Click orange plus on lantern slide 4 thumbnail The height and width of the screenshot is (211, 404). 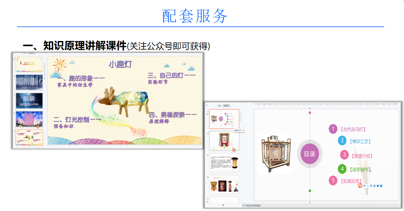pyautogui.click(x=234, y=150)
